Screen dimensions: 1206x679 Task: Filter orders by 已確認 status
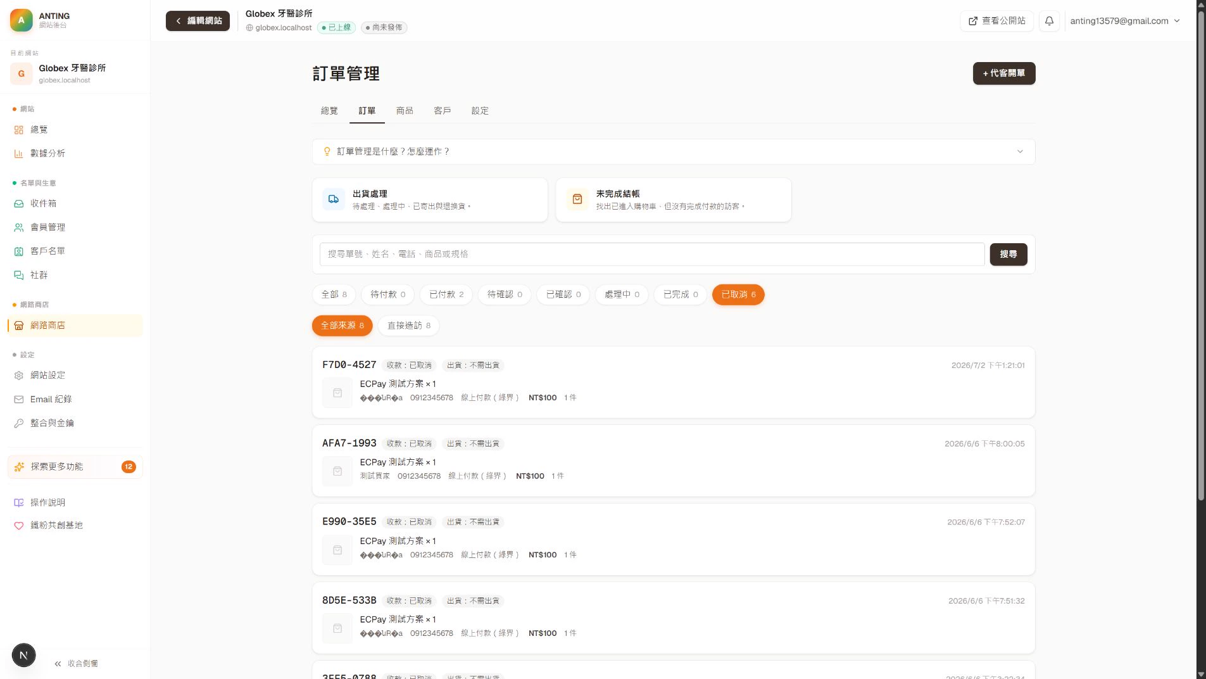563,295
